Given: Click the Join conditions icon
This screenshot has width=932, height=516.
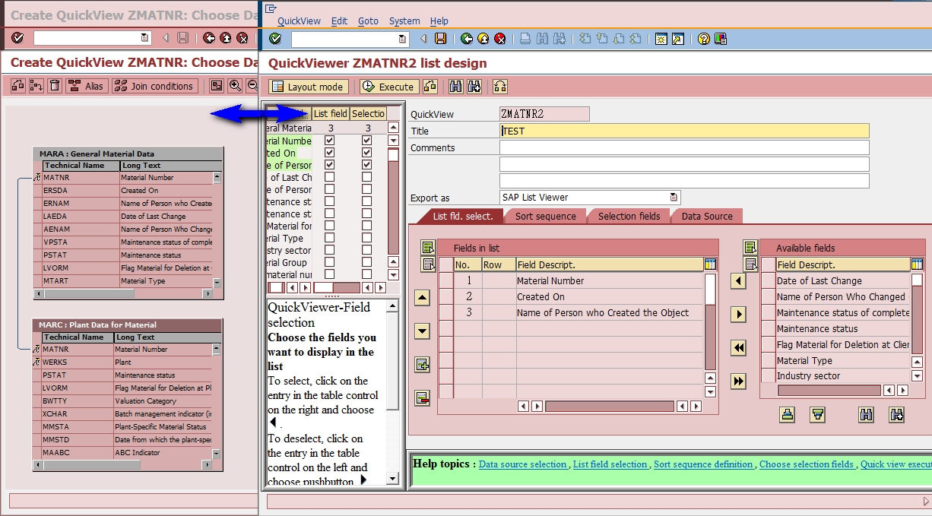Looking at the screenshot, I should [x=154, y=86].
